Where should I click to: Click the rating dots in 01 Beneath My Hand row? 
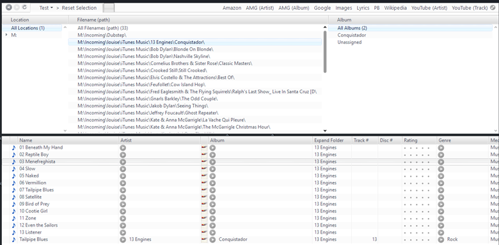(417, 148)
